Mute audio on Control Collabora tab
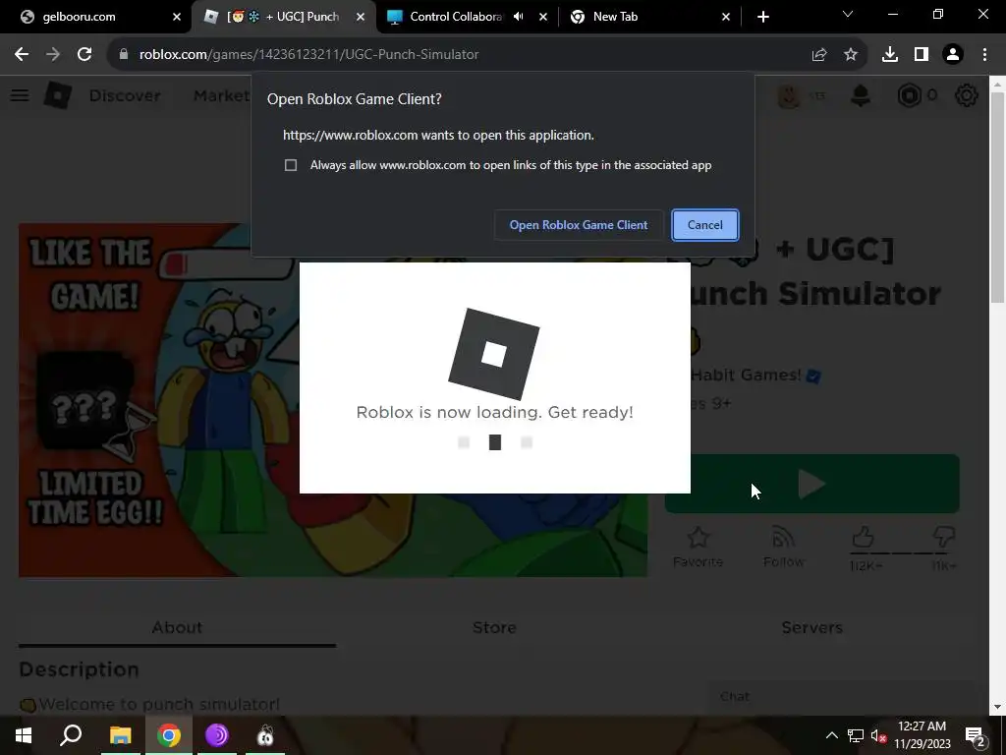Image resolution: width=1006 pixels, height=755 pixels. click(519, 17)
